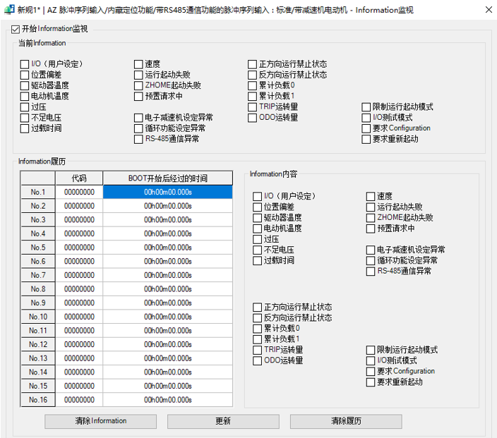Click the 更新 button
Viewport: 497px width, 438px height.
pos(222,421)
